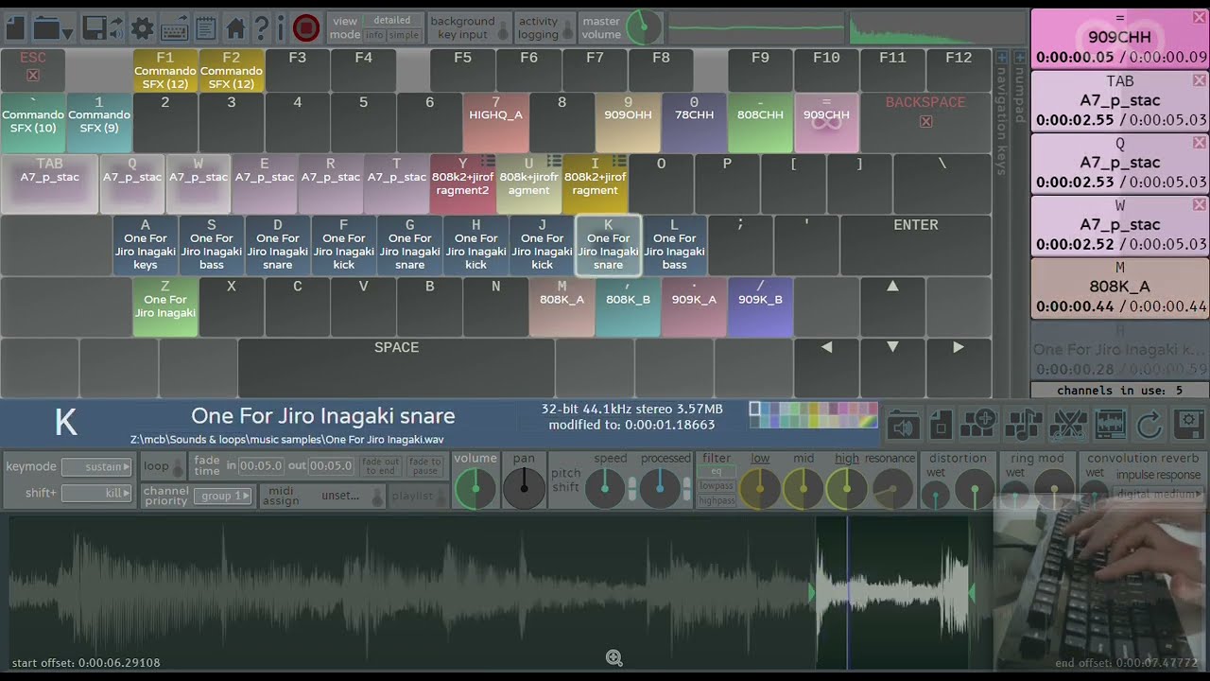Click the circular reload arrow icon
This screenshot has width=1210, height=681.
point(1149,425)
